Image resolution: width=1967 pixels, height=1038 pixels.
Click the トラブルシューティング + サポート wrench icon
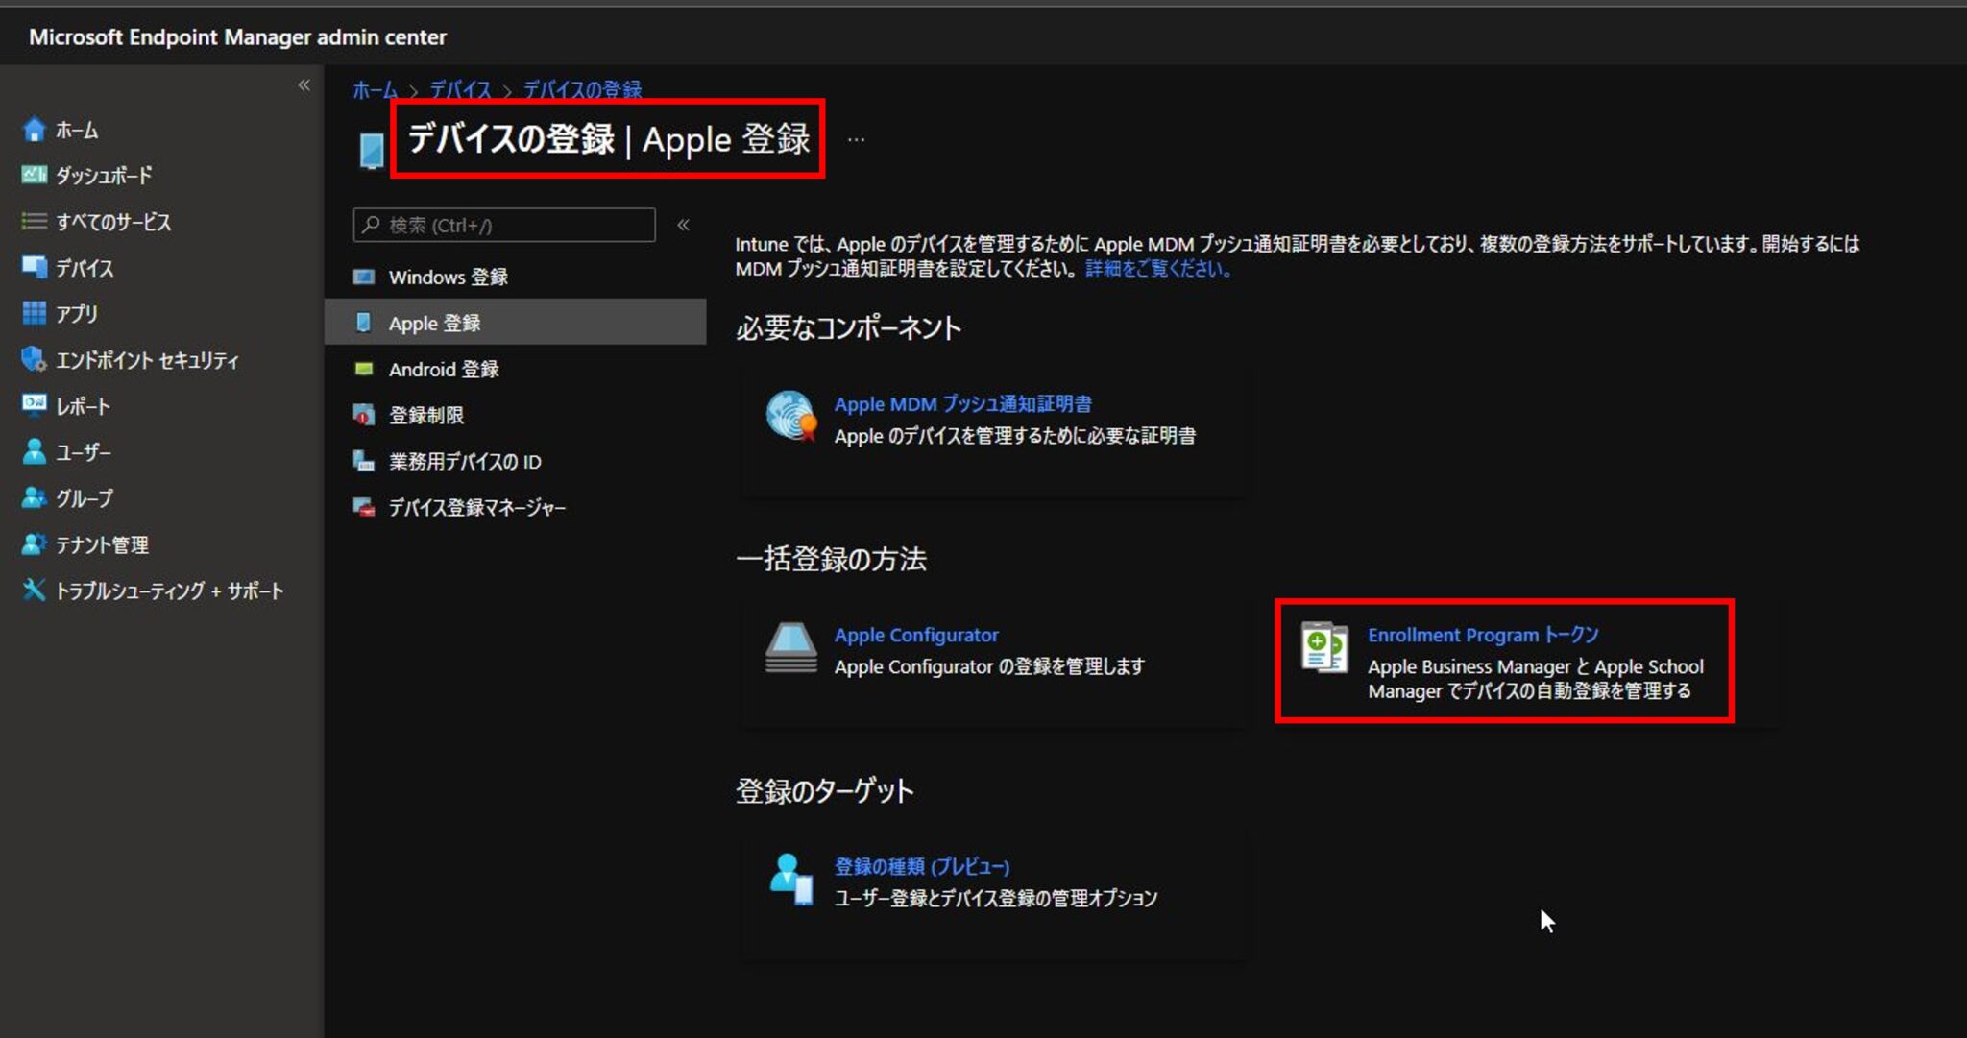[35, 590]
